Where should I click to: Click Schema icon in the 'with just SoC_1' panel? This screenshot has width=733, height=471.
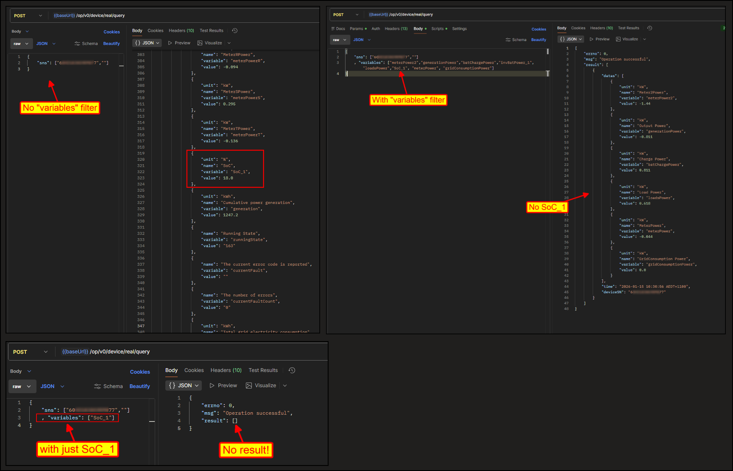[x=98, y=386]
